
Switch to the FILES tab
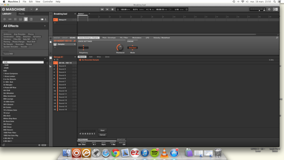(x=21, y=14)
